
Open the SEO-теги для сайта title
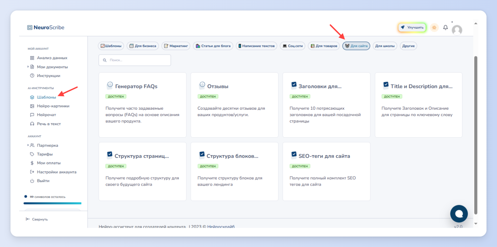click(324, 156)
